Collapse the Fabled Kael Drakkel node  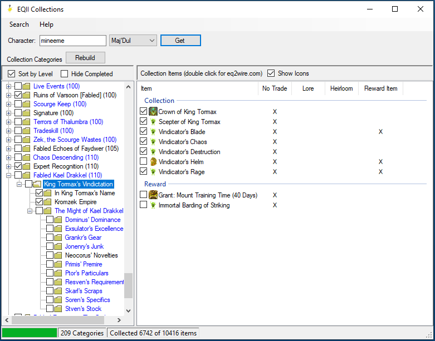(x=8, y=175)
